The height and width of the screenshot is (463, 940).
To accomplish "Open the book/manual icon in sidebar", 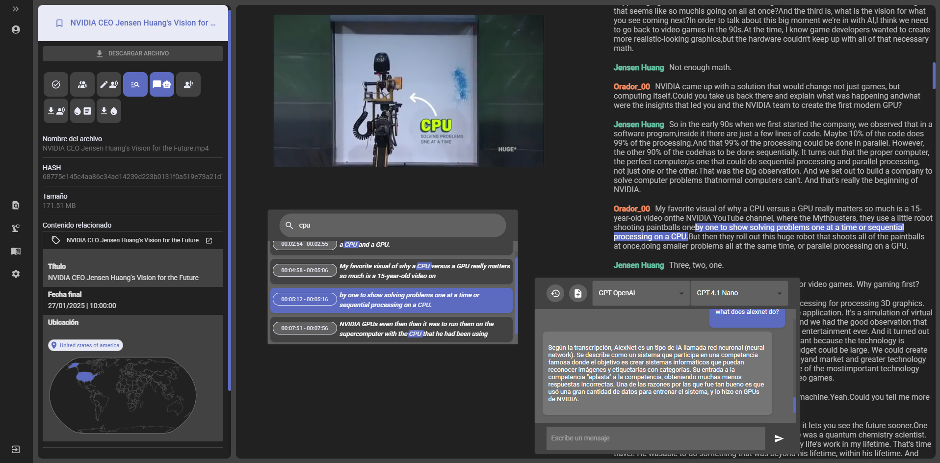I will point(16,251).
